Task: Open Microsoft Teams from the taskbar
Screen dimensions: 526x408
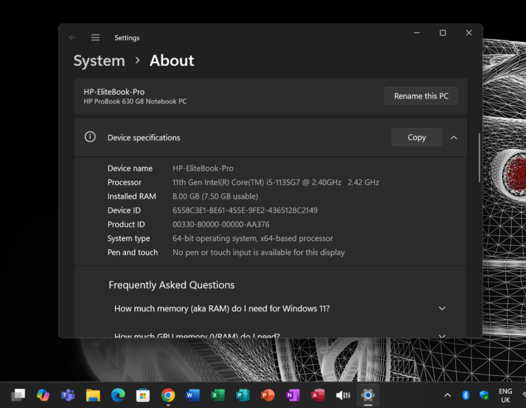Action: (68, 395)
